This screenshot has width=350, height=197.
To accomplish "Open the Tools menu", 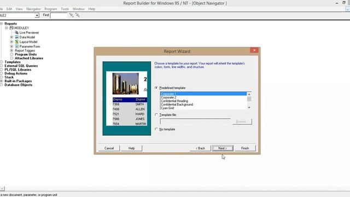I will pos(65,9).
